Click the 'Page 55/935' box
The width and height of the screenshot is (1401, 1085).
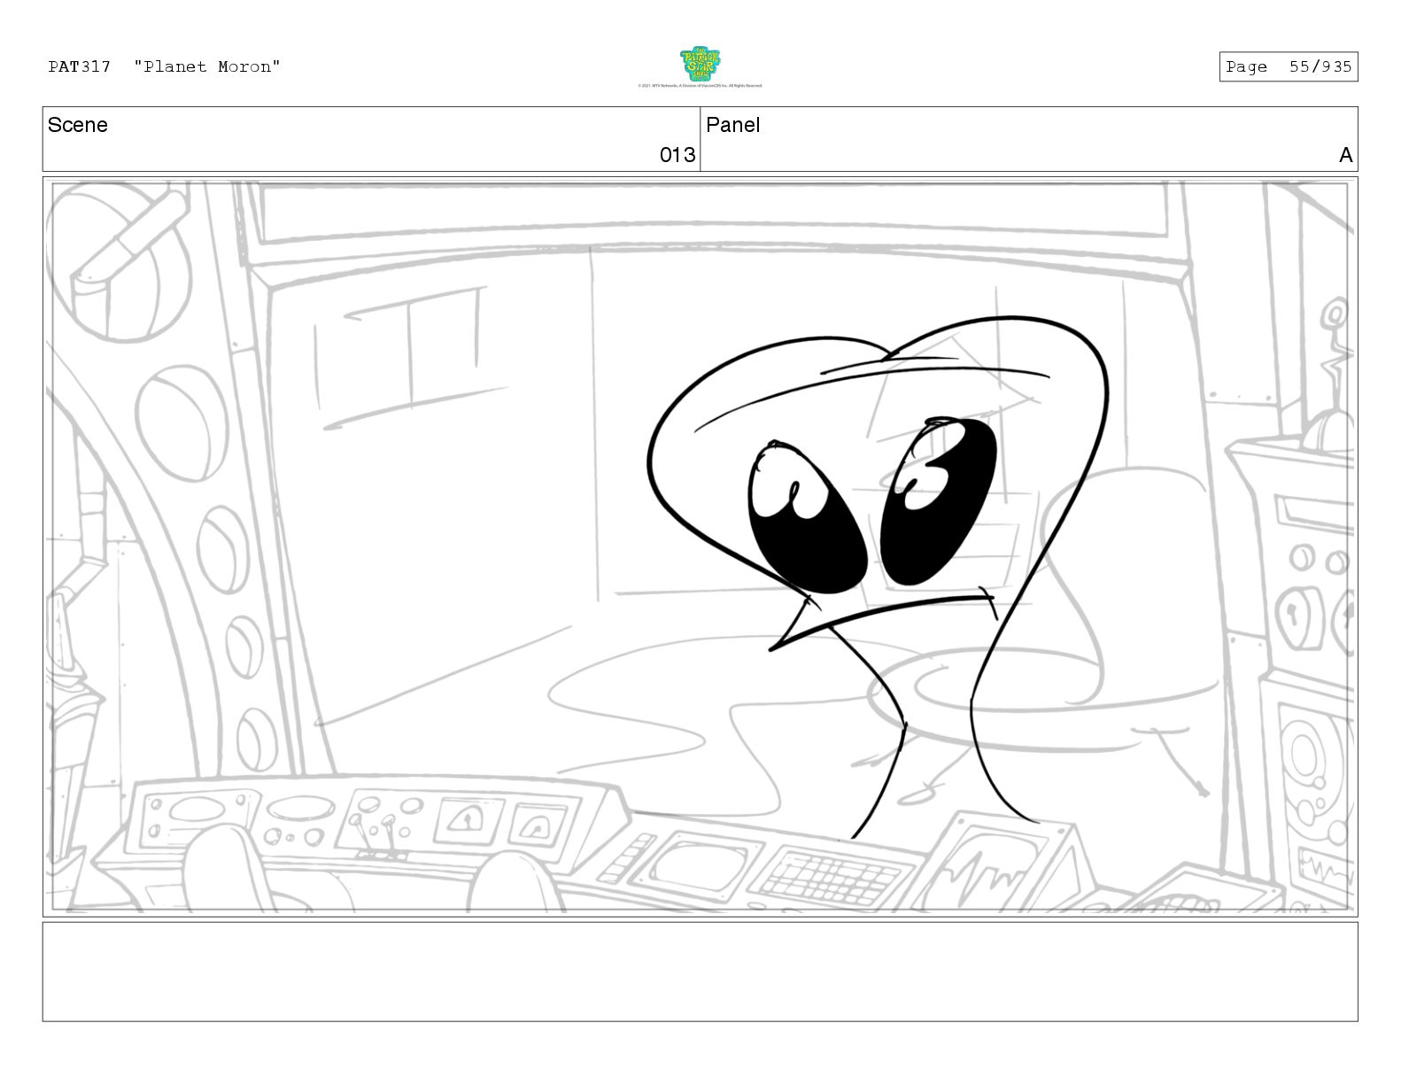(1289, 66)
